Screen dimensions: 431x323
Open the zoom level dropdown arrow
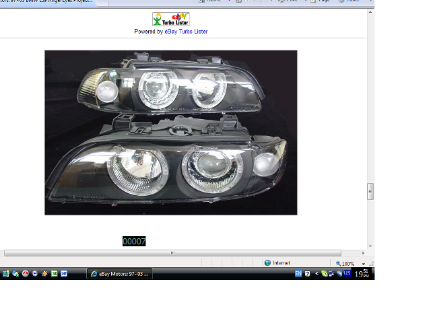coord(364,264)
